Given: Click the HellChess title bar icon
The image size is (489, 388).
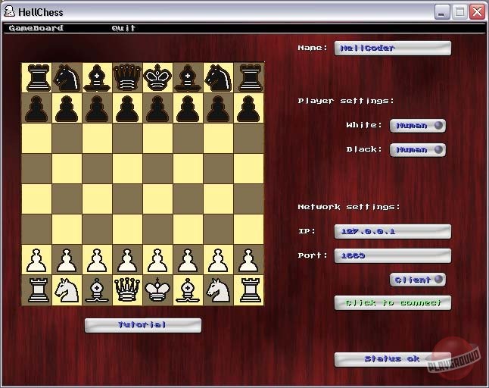Looking at the screenshot, I should click(x=9, y=12).
